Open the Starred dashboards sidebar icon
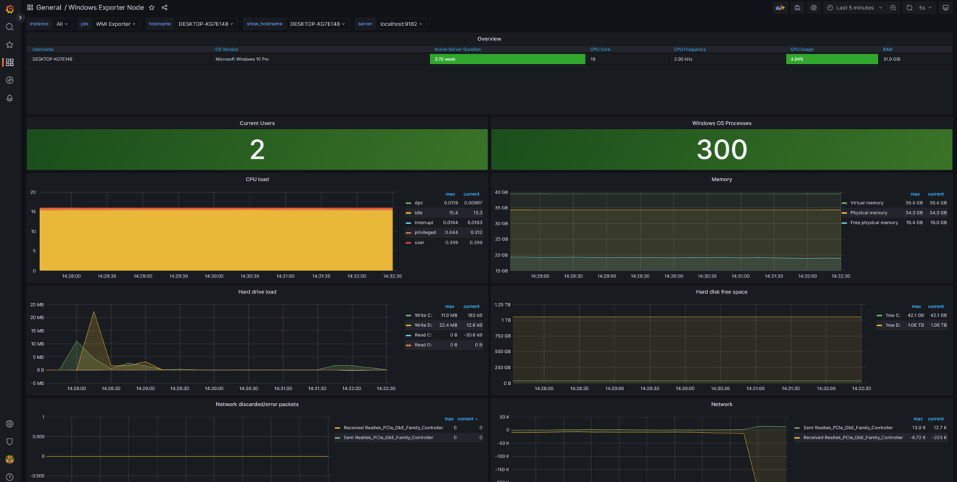This screenshot has height=482, width=957. (9, 44)
